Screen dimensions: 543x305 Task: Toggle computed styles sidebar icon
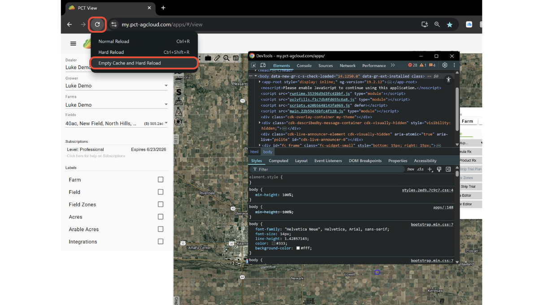click(x=448, y=169)
